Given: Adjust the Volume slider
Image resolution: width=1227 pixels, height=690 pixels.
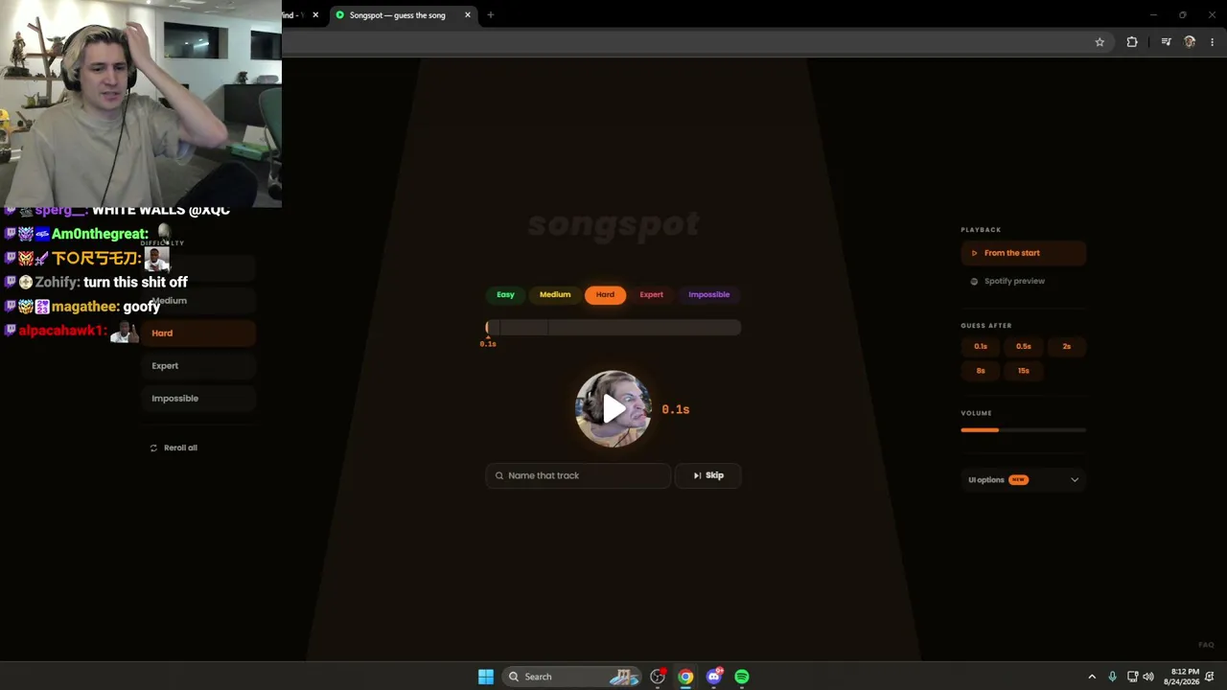Looking at the screenshot, I should pyautogui.click(x=1023, y=430).
